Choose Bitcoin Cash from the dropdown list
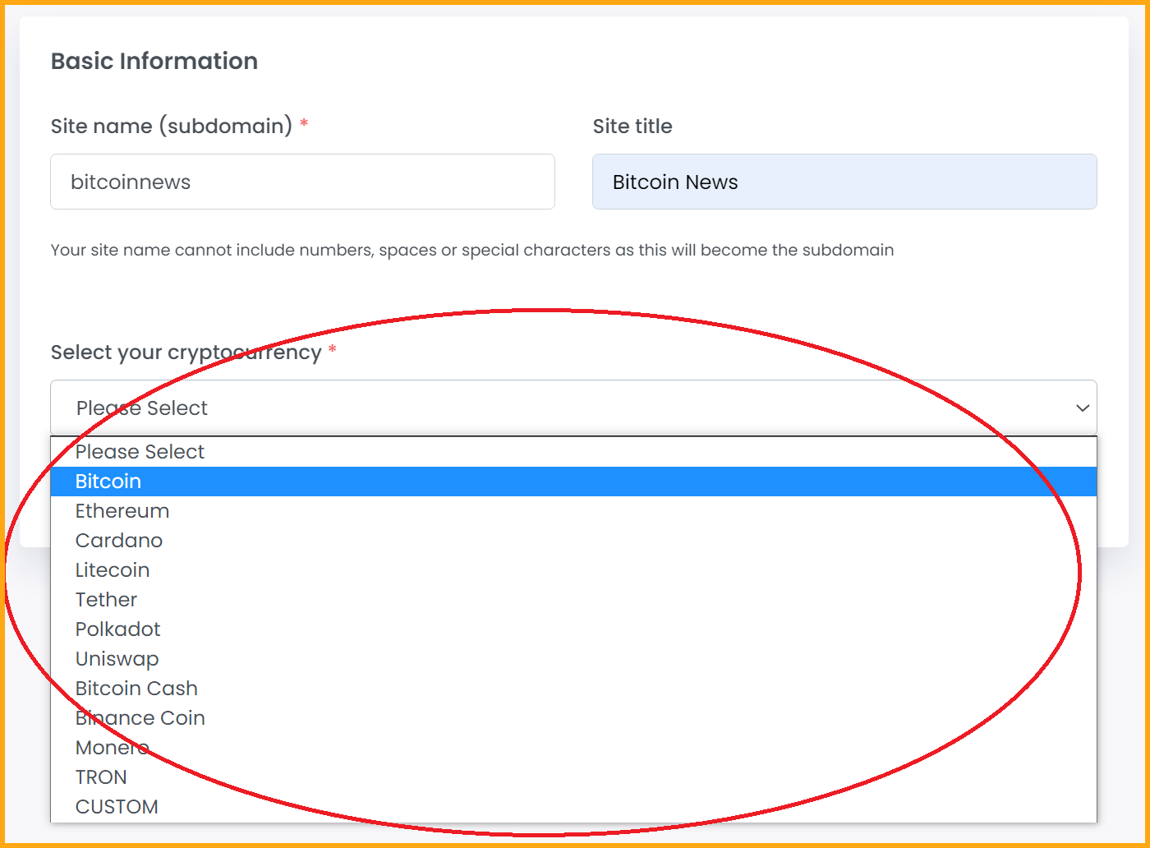 click(573, 689)
